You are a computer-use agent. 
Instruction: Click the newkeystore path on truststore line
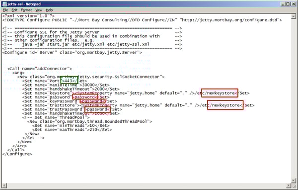(225, 105)
